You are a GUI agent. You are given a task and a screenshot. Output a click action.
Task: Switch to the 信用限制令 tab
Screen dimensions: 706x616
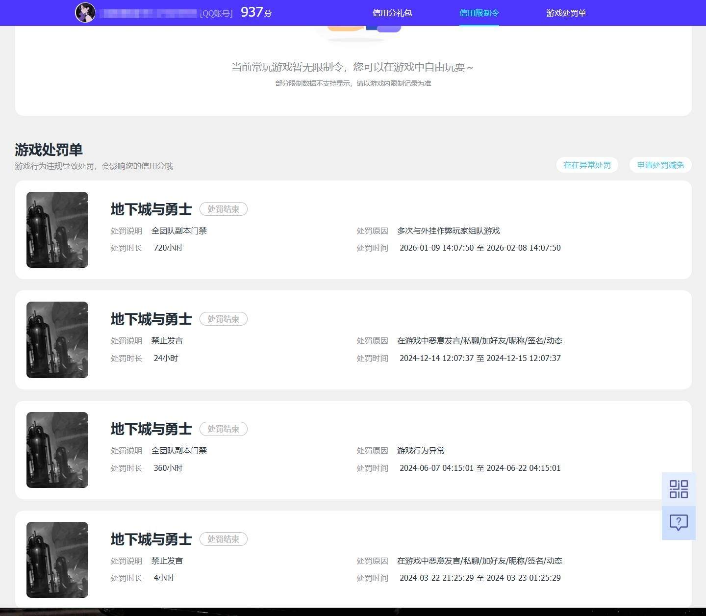click(479, 13)
